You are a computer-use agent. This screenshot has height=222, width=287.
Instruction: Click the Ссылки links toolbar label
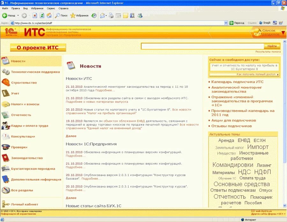pos(252,23)
